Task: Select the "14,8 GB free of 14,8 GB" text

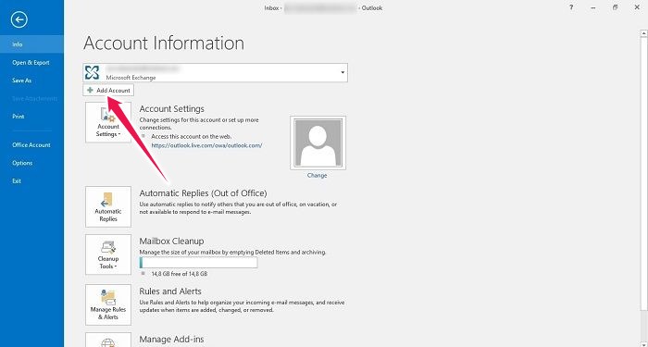Action: (180, 274)
